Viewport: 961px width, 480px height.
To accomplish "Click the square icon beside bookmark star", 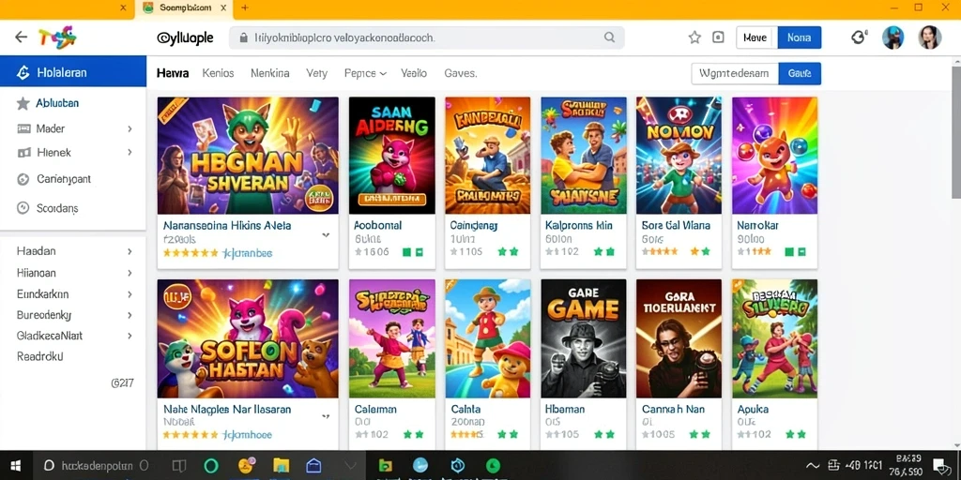I will click(x=718, y=37).
